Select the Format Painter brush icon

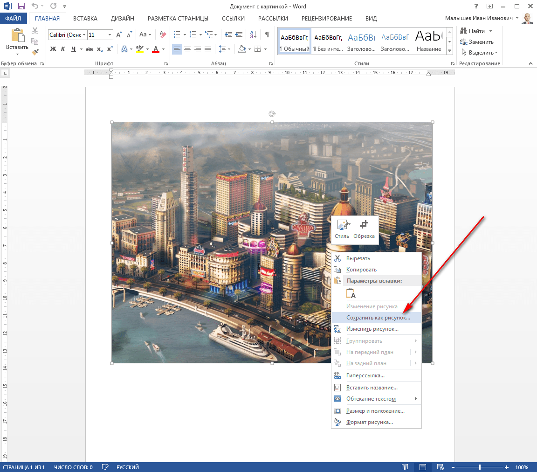point(34,52)
